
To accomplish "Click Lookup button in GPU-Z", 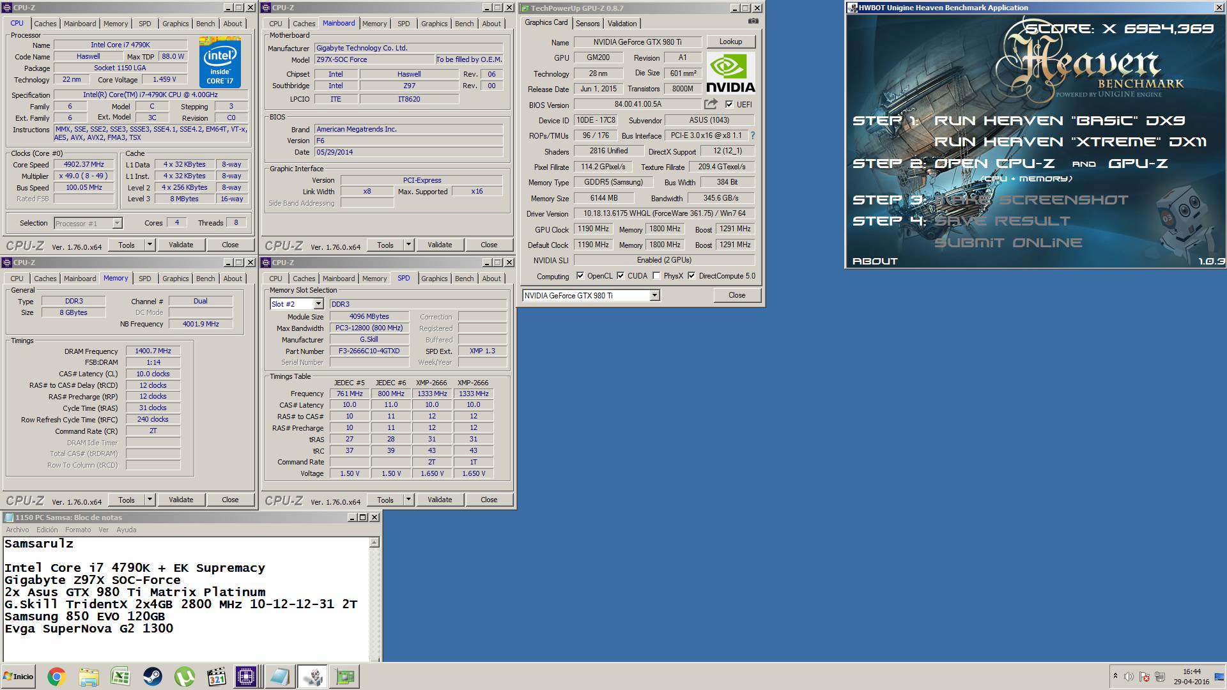I will tap(730, 42).
